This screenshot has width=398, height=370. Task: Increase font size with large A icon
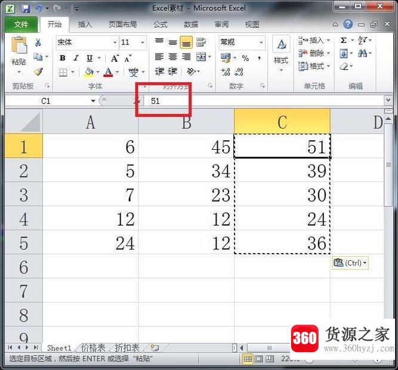115,58
